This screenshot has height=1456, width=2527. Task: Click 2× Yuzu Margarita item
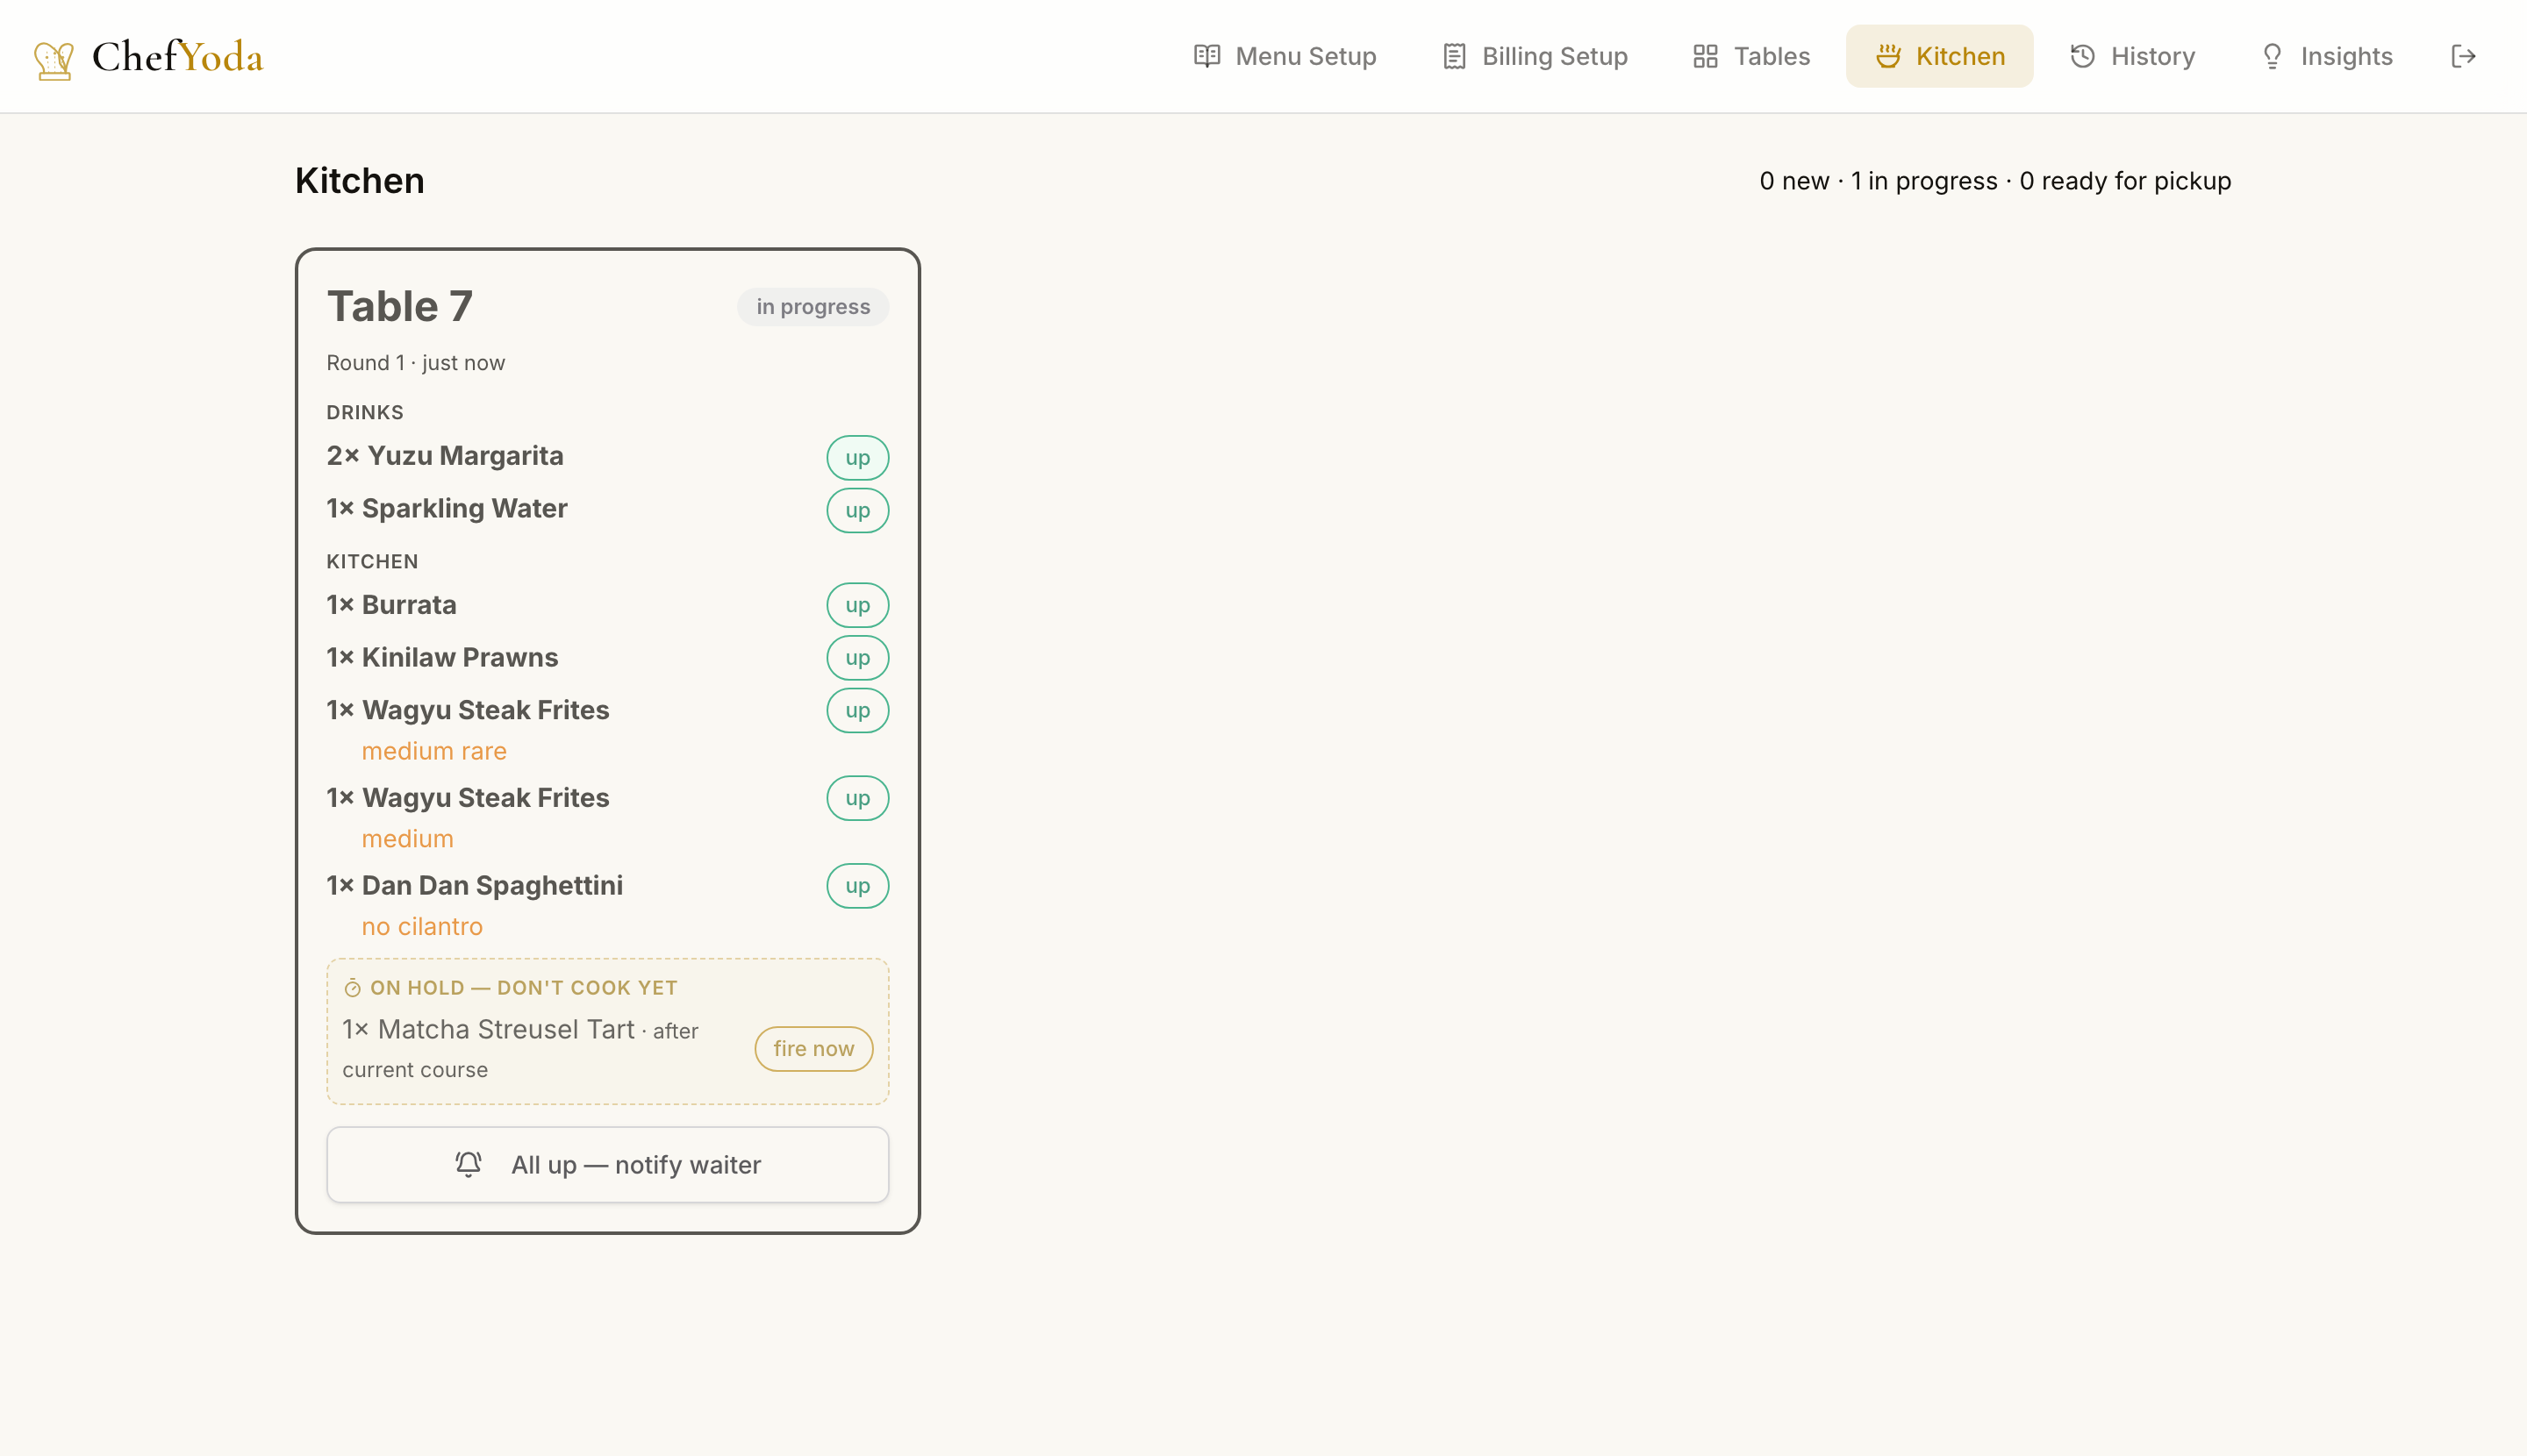click(x=445, y=456)
